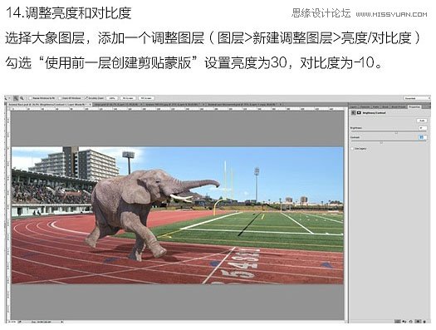Screen dimensions: 436x330
Task: Select the Properties panel tab
Action: pyautogui.click(x=414, y=107)
